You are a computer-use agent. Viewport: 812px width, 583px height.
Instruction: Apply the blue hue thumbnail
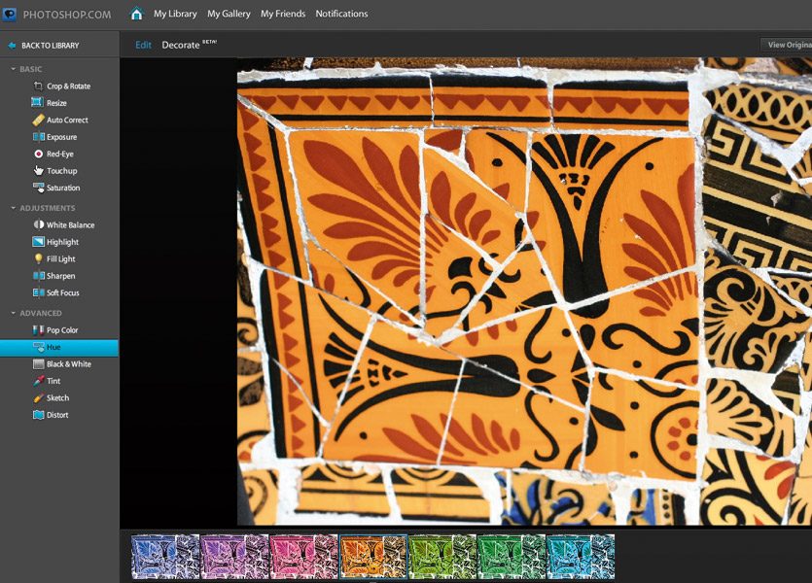pyautogui.click(x=165, y=557)
